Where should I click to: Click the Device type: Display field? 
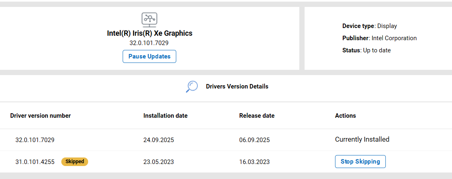(x=370, y=26)
